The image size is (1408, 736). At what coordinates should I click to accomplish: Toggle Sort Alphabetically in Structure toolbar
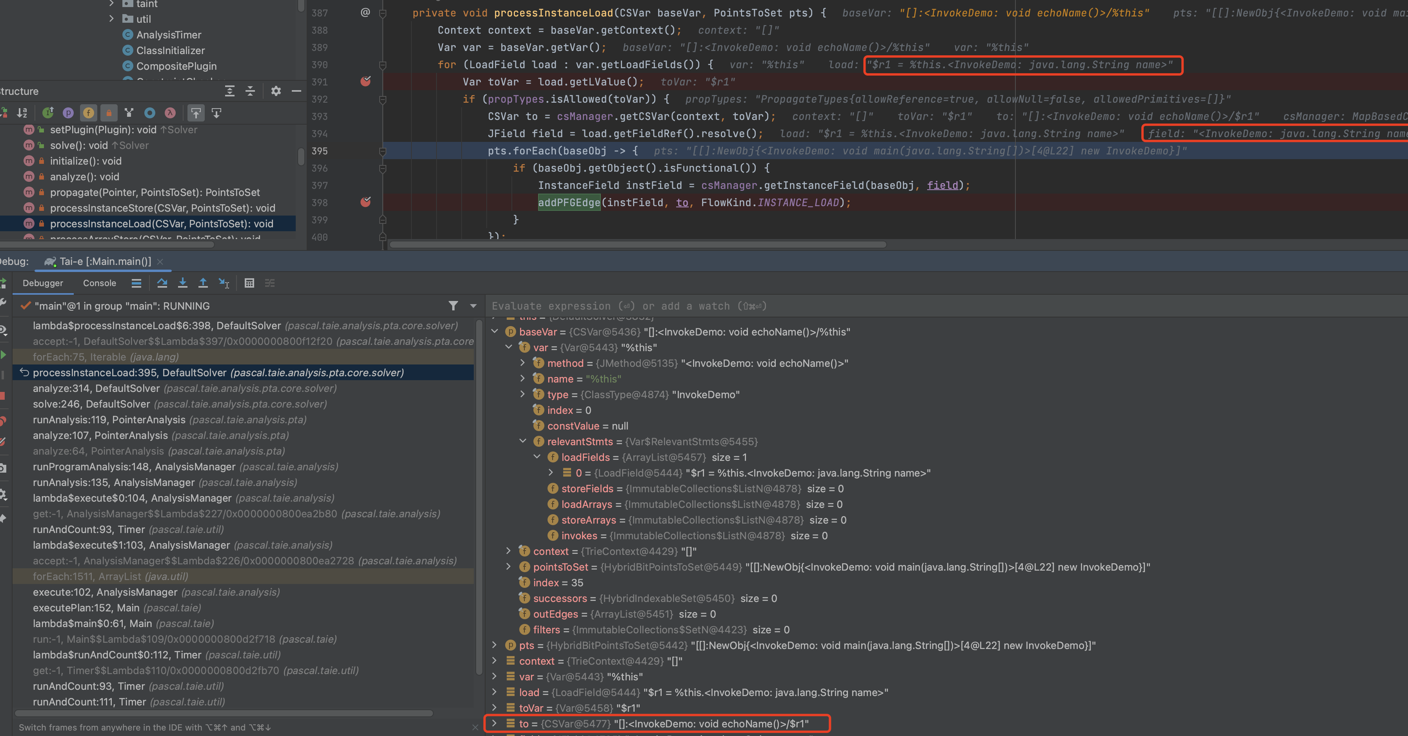[x=22, y=113]
